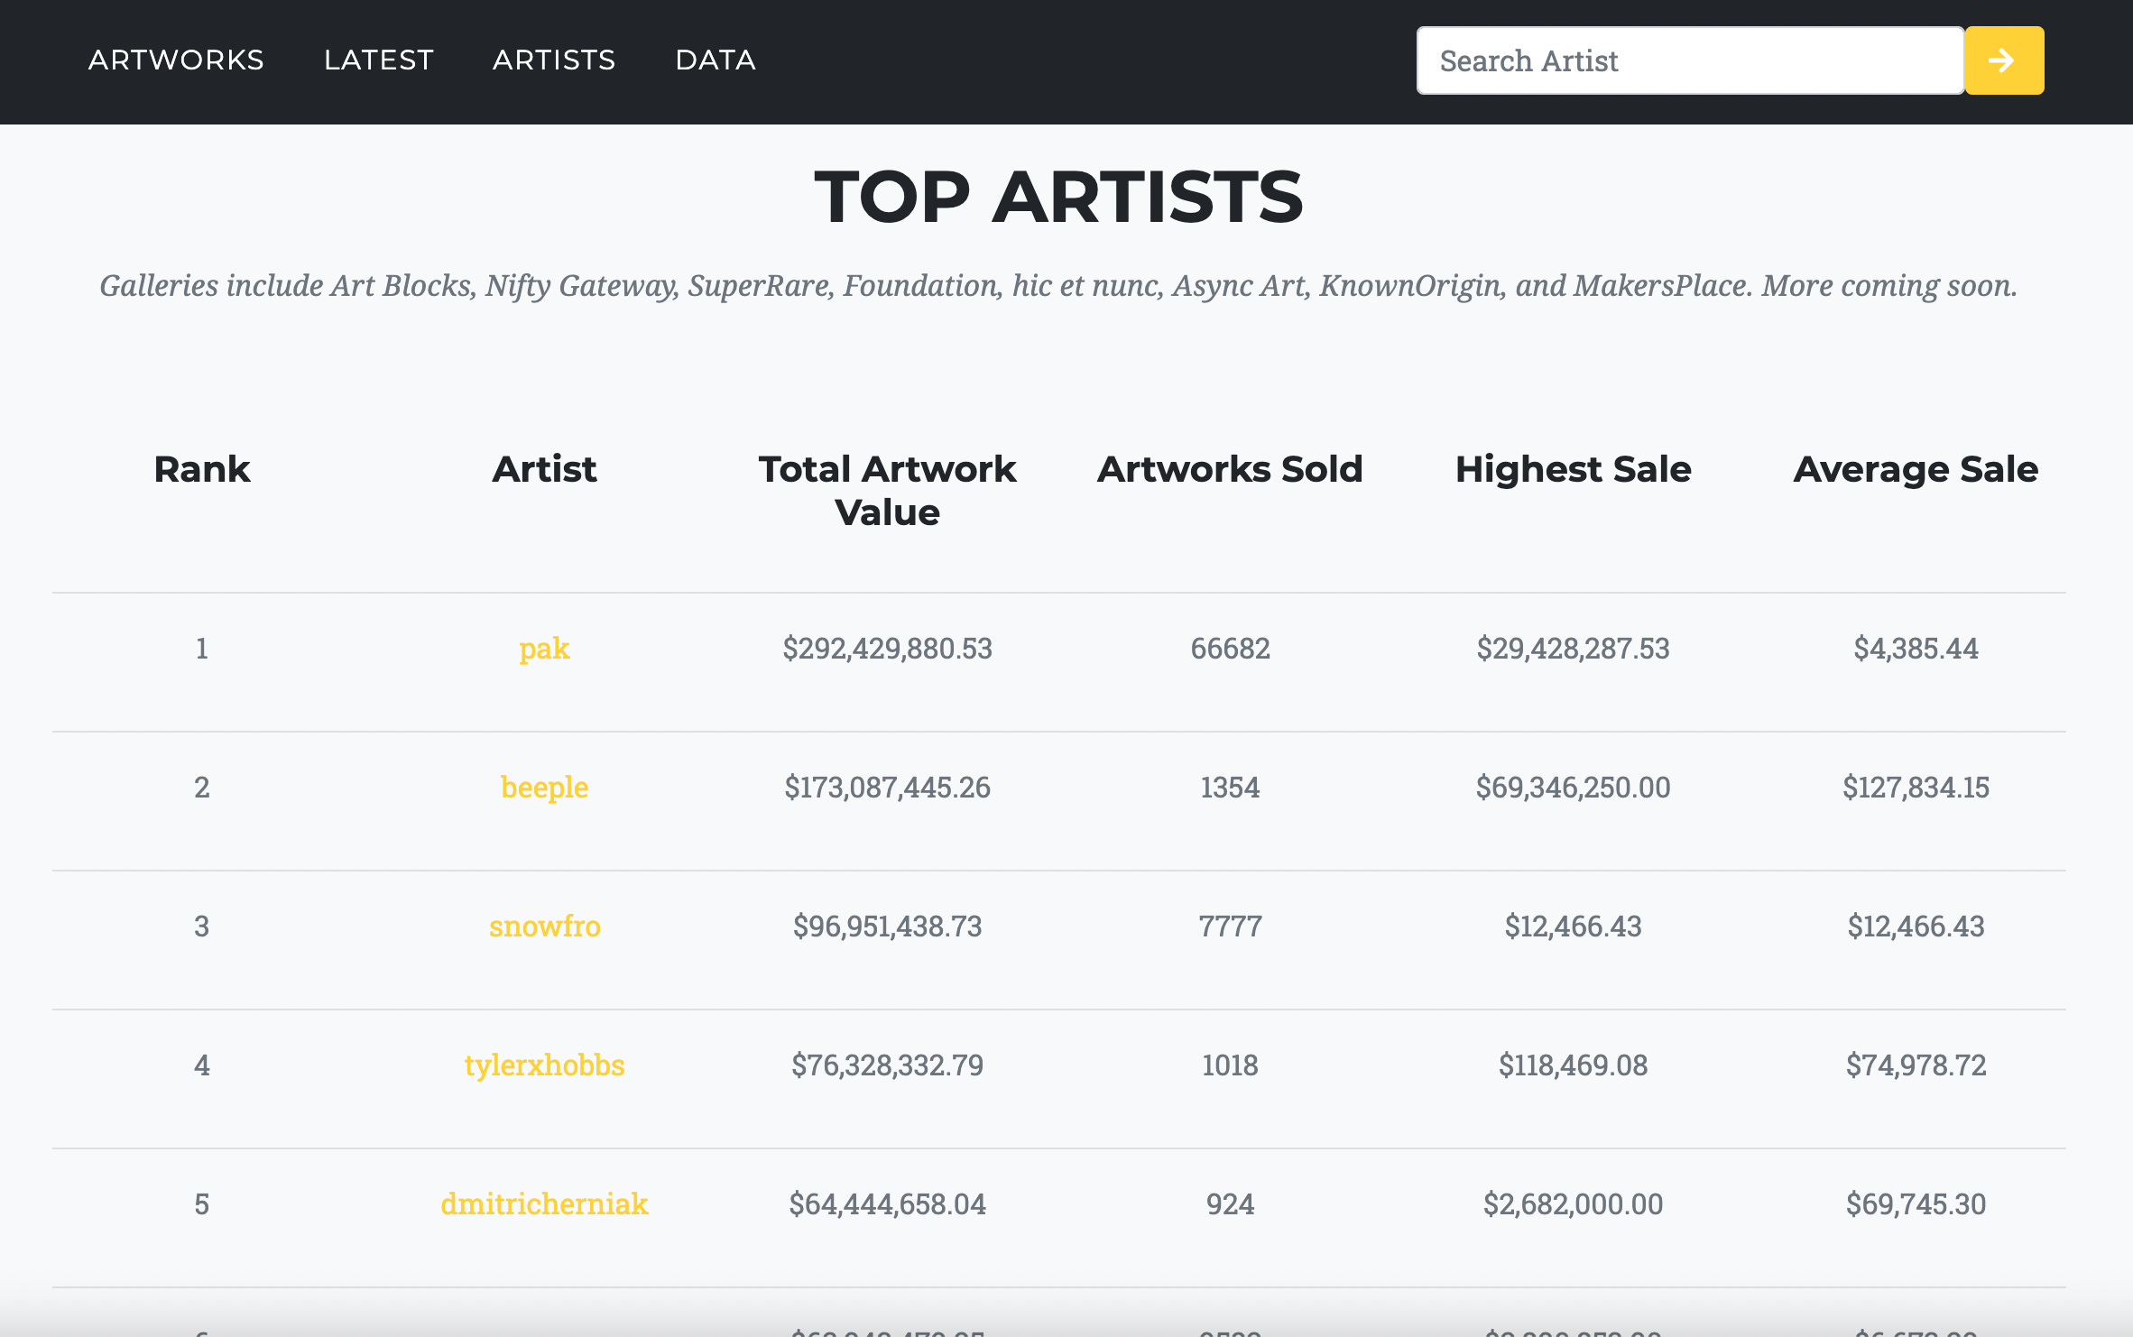Viewport: 2133px width, 1337px height.
Task: Click artworks sold value 924
Action: click(x=1230, y=1204)
